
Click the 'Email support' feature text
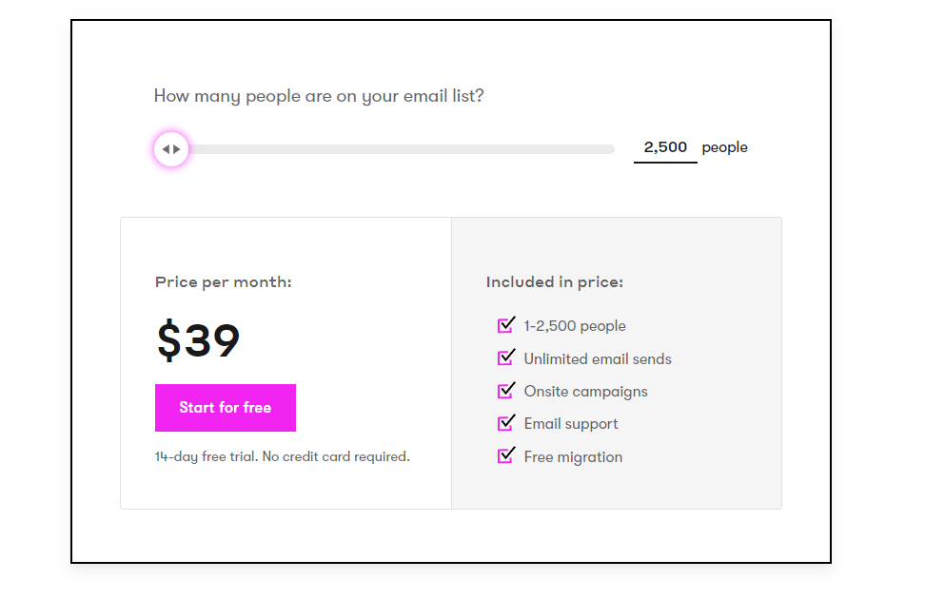(x=570, y=424)
